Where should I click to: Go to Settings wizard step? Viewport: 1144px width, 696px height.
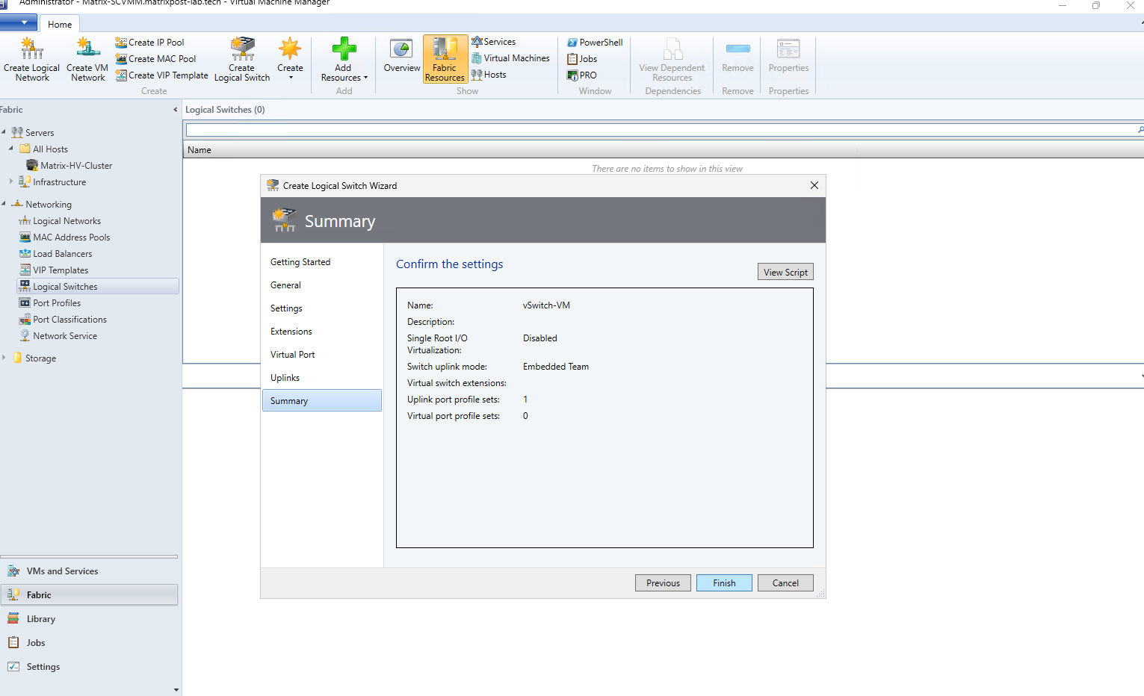[x=286, y=308]
